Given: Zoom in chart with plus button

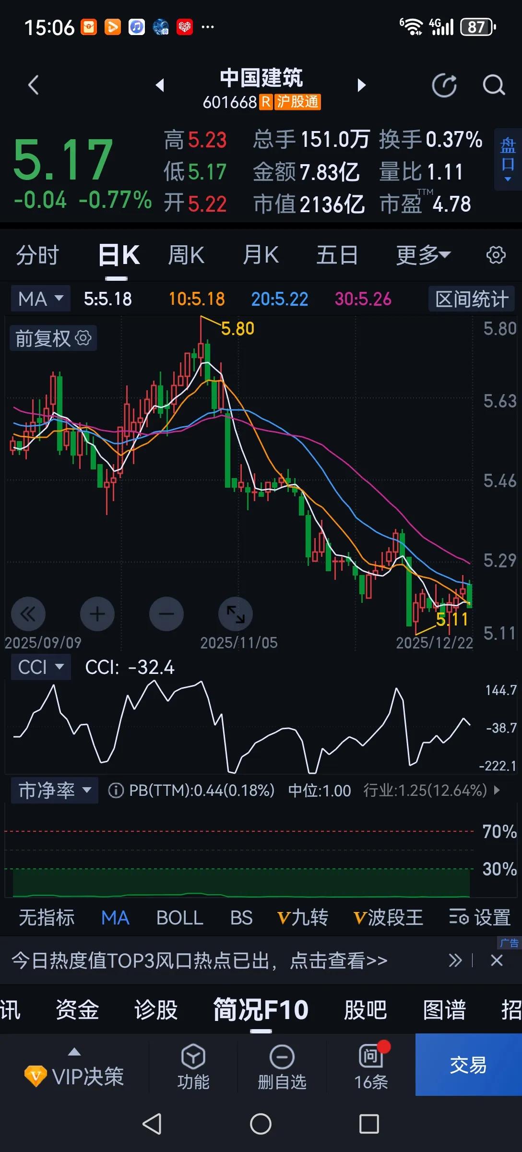Looking at the screenshot, I should [97, 613].
